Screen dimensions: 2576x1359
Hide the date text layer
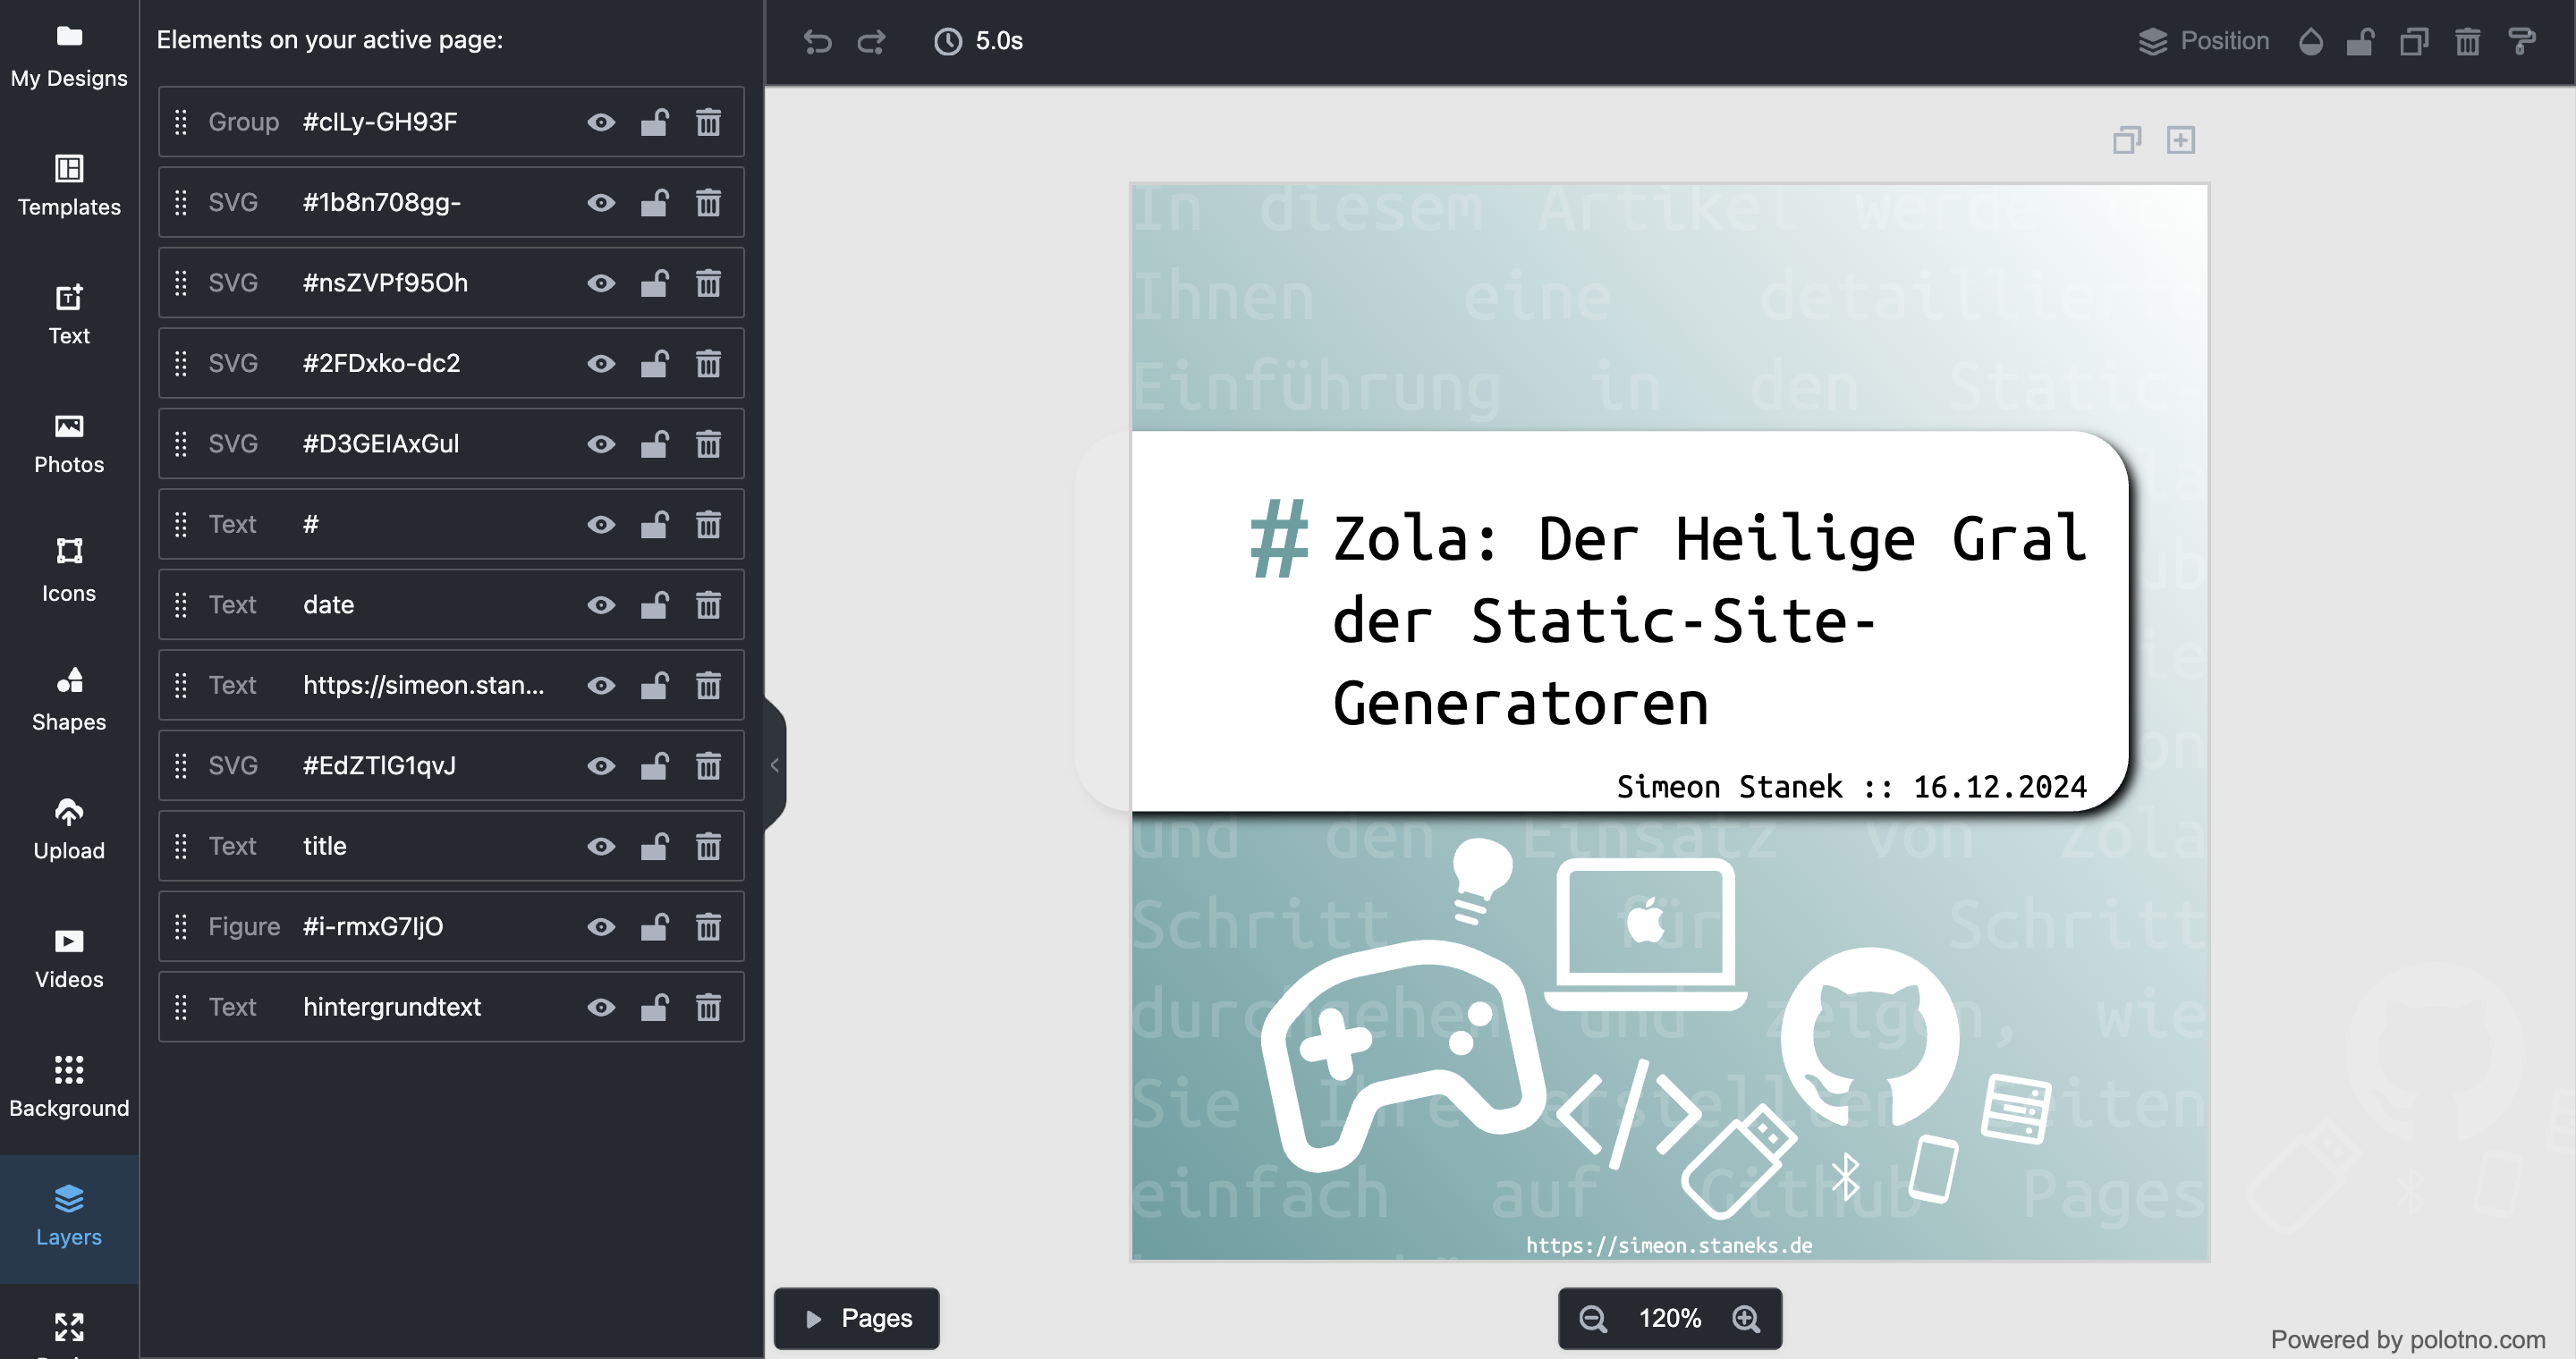pos(601,604)
